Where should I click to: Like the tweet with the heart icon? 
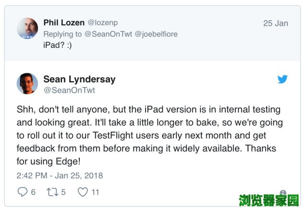[83, 192]
